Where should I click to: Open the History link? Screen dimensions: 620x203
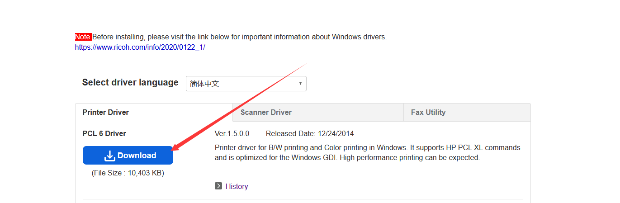click(x=237, y=186)
